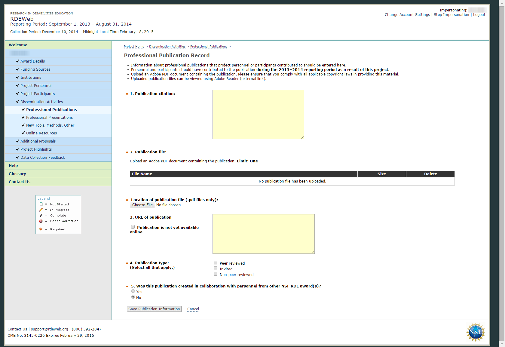Click the NSF logo in the footer
Image resolution: width=505 pixels, height=347 pixels.
(x=476, y=332)
